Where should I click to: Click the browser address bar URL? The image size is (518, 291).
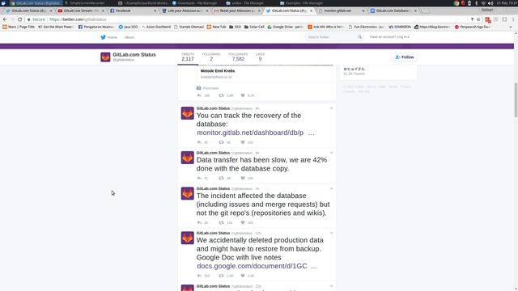[78, 19]
